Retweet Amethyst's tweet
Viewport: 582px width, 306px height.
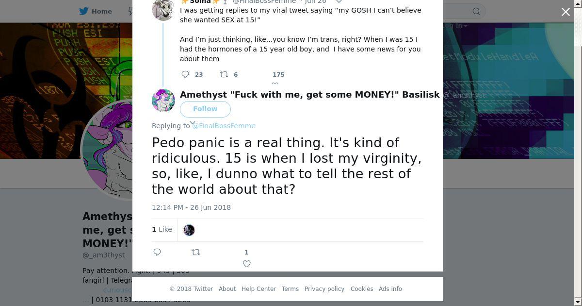[x=196, y=252]
